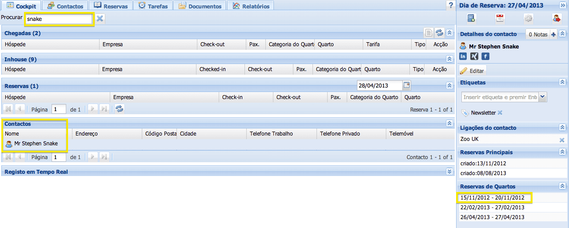Expand the Registo em Tempo Real section
Viewport: 569px width, 228px height.
(x=449, y=172)
